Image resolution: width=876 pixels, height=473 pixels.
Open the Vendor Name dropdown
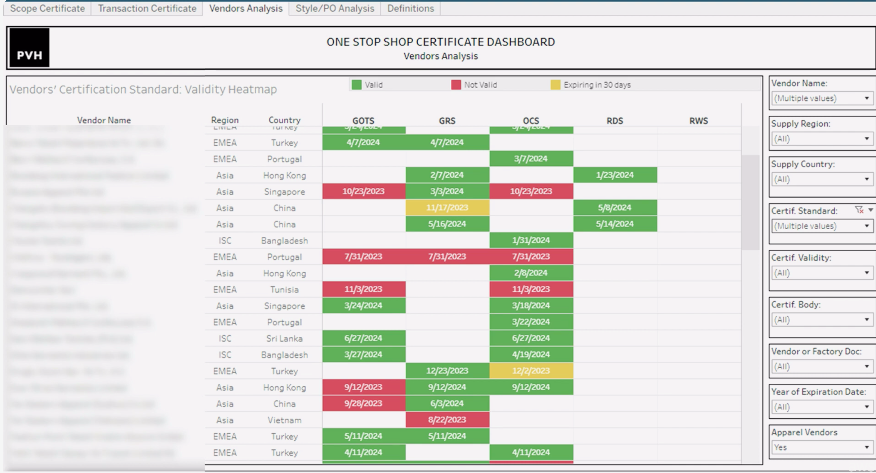[821, 98]
